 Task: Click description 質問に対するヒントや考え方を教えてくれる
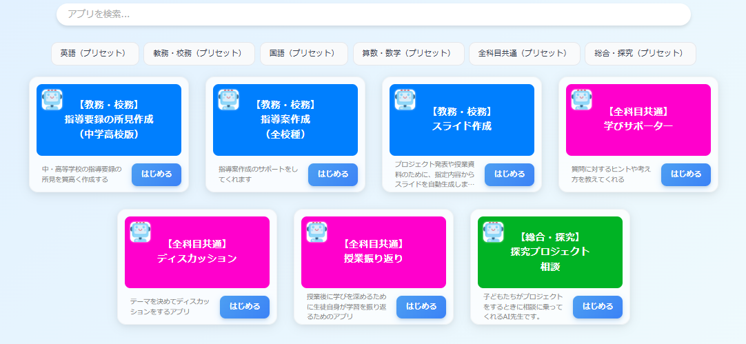(x=612, y=174)
